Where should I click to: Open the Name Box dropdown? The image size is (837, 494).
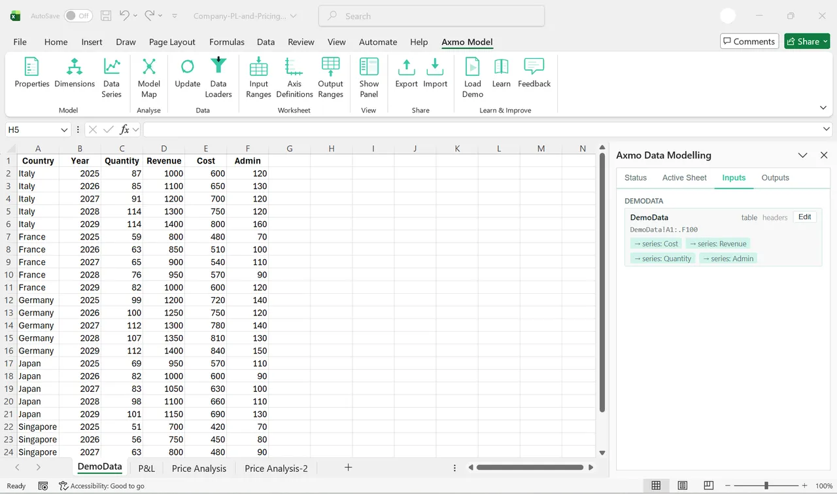[x=64, y=130]
